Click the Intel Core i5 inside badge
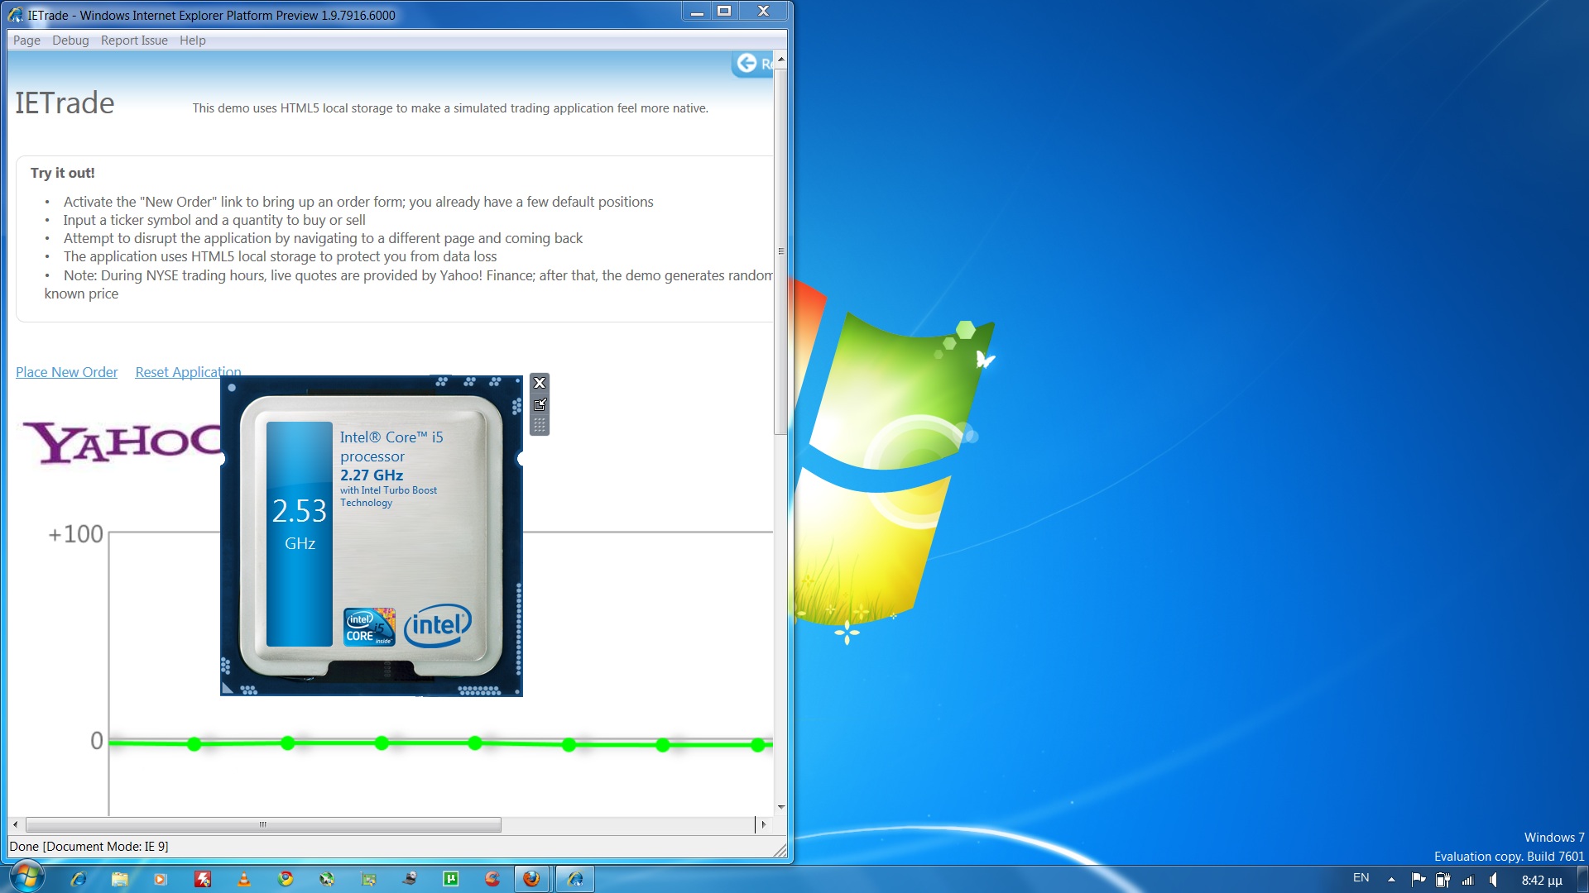 click(369, 627)
